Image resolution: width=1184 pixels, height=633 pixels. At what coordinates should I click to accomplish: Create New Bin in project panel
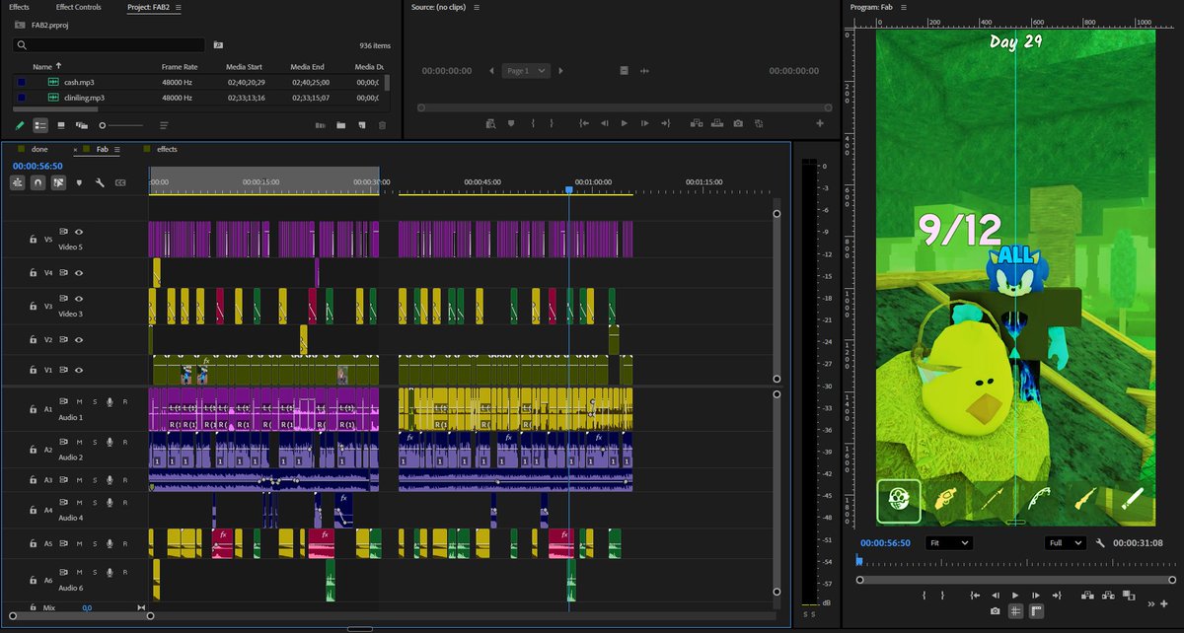coord(340,125)
